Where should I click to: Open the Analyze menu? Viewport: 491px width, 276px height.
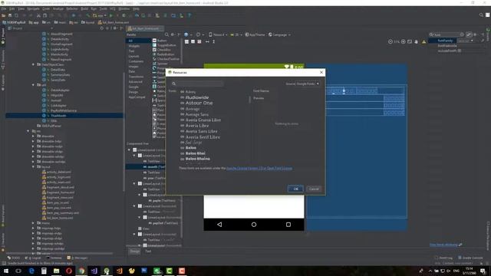58,8
